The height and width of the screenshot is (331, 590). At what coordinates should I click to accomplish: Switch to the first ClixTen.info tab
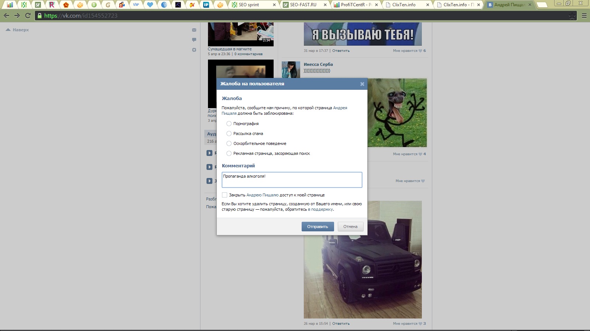coord(407,5)
